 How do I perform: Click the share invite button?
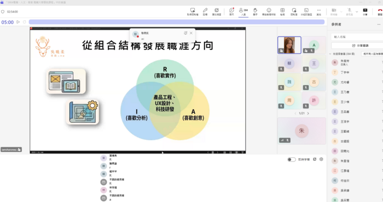(357, 45)
